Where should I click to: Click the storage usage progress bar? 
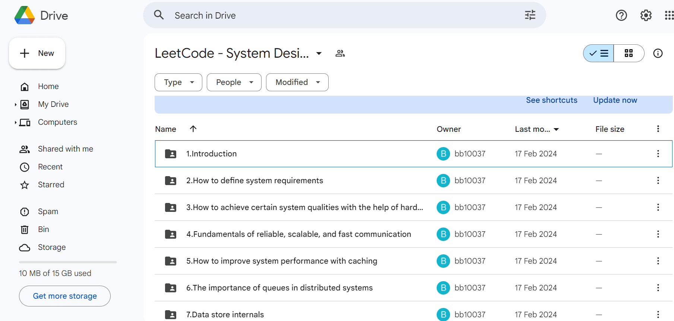click(x=68, y=262)
